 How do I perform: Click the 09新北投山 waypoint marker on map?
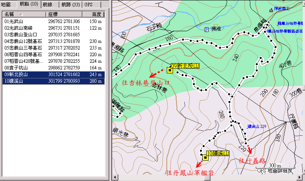point(169,70)
